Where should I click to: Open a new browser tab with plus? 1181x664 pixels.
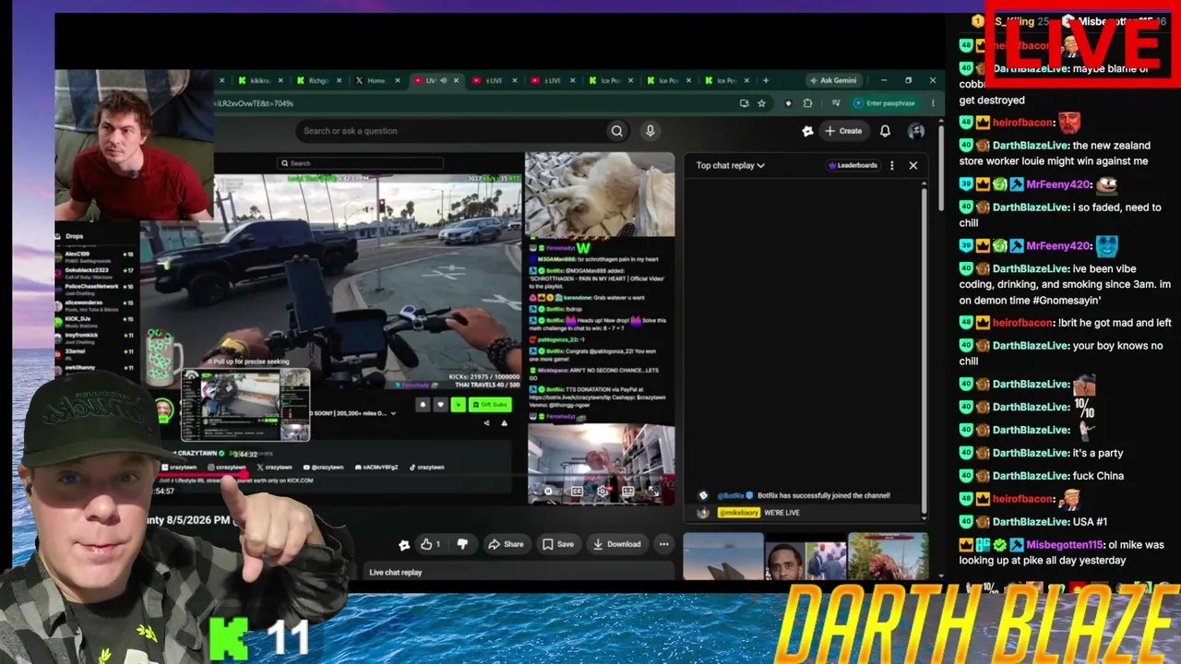(766, 80)
